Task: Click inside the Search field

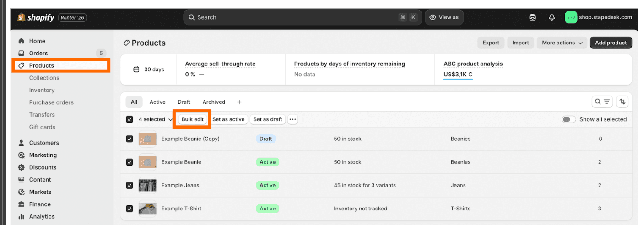Action: [302, 17]
